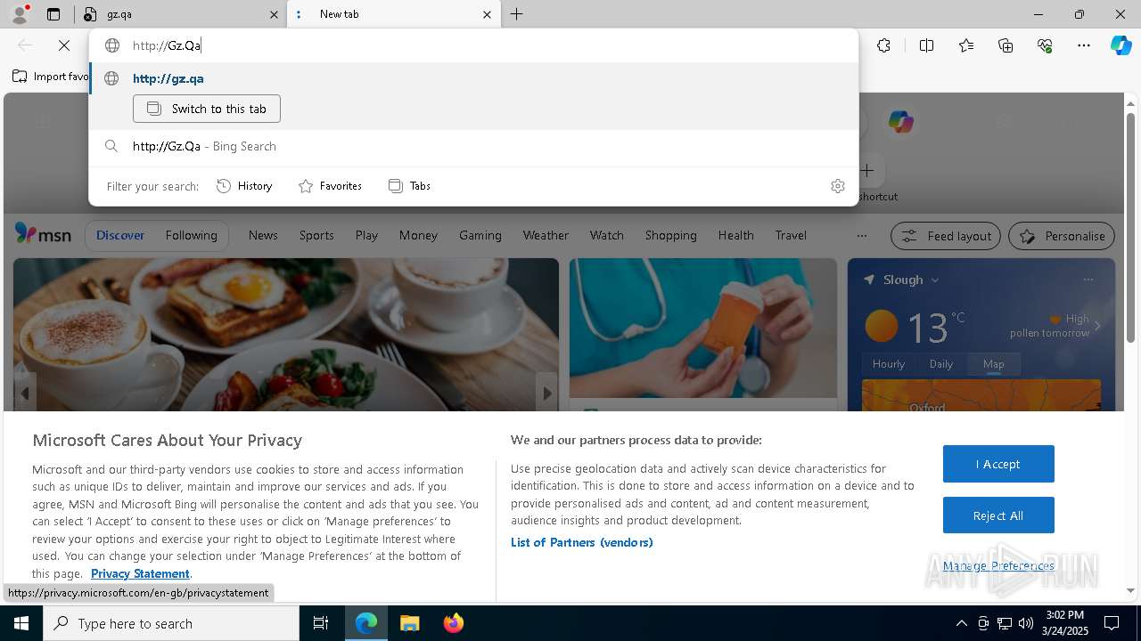Image resolution: width=1141 pixels, height=641 pixels.
Task: Open the Watch menu item
Action: point(607,235)
